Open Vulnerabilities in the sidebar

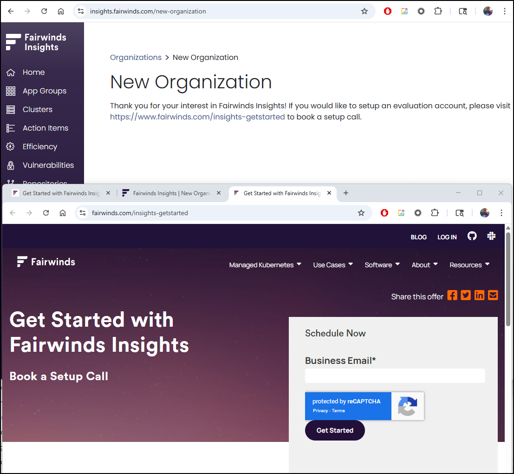pyautogui.click(x=48, y=165)
